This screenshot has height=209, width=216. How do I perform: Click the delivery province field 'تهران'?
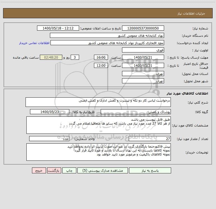click(x=143, y=74)
